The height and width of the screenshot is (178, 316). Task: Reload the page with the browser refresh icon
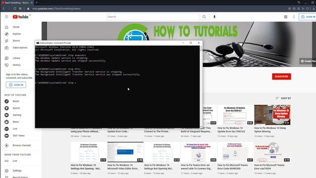15,9
